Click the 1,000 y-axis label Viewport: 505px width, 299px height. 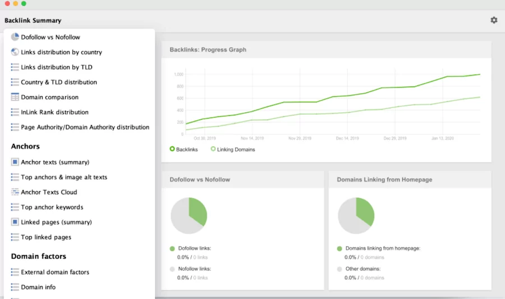(x=179, y=75)
